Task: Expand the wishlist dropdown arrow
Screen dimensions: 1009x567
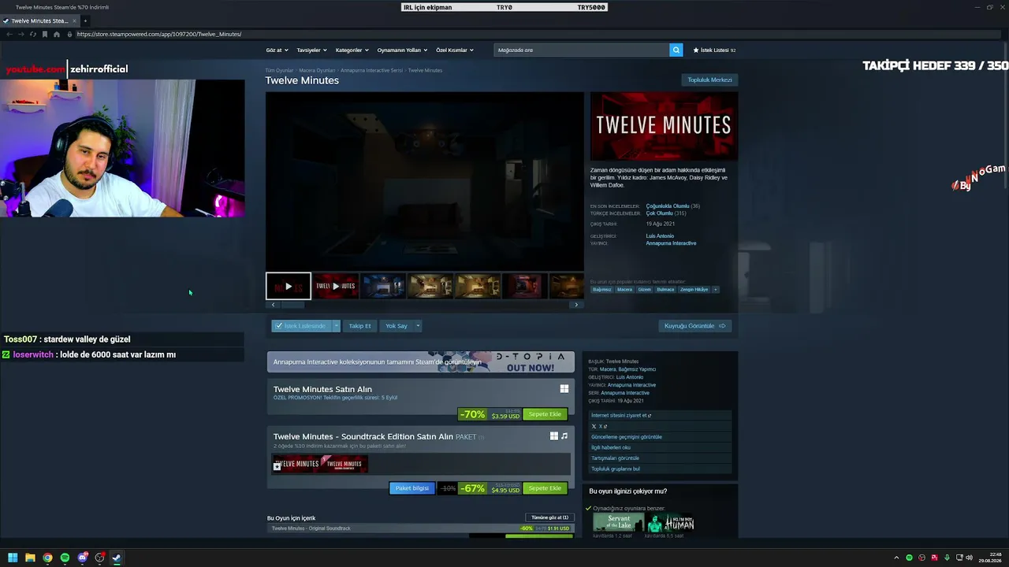Action: pos(336,326)
